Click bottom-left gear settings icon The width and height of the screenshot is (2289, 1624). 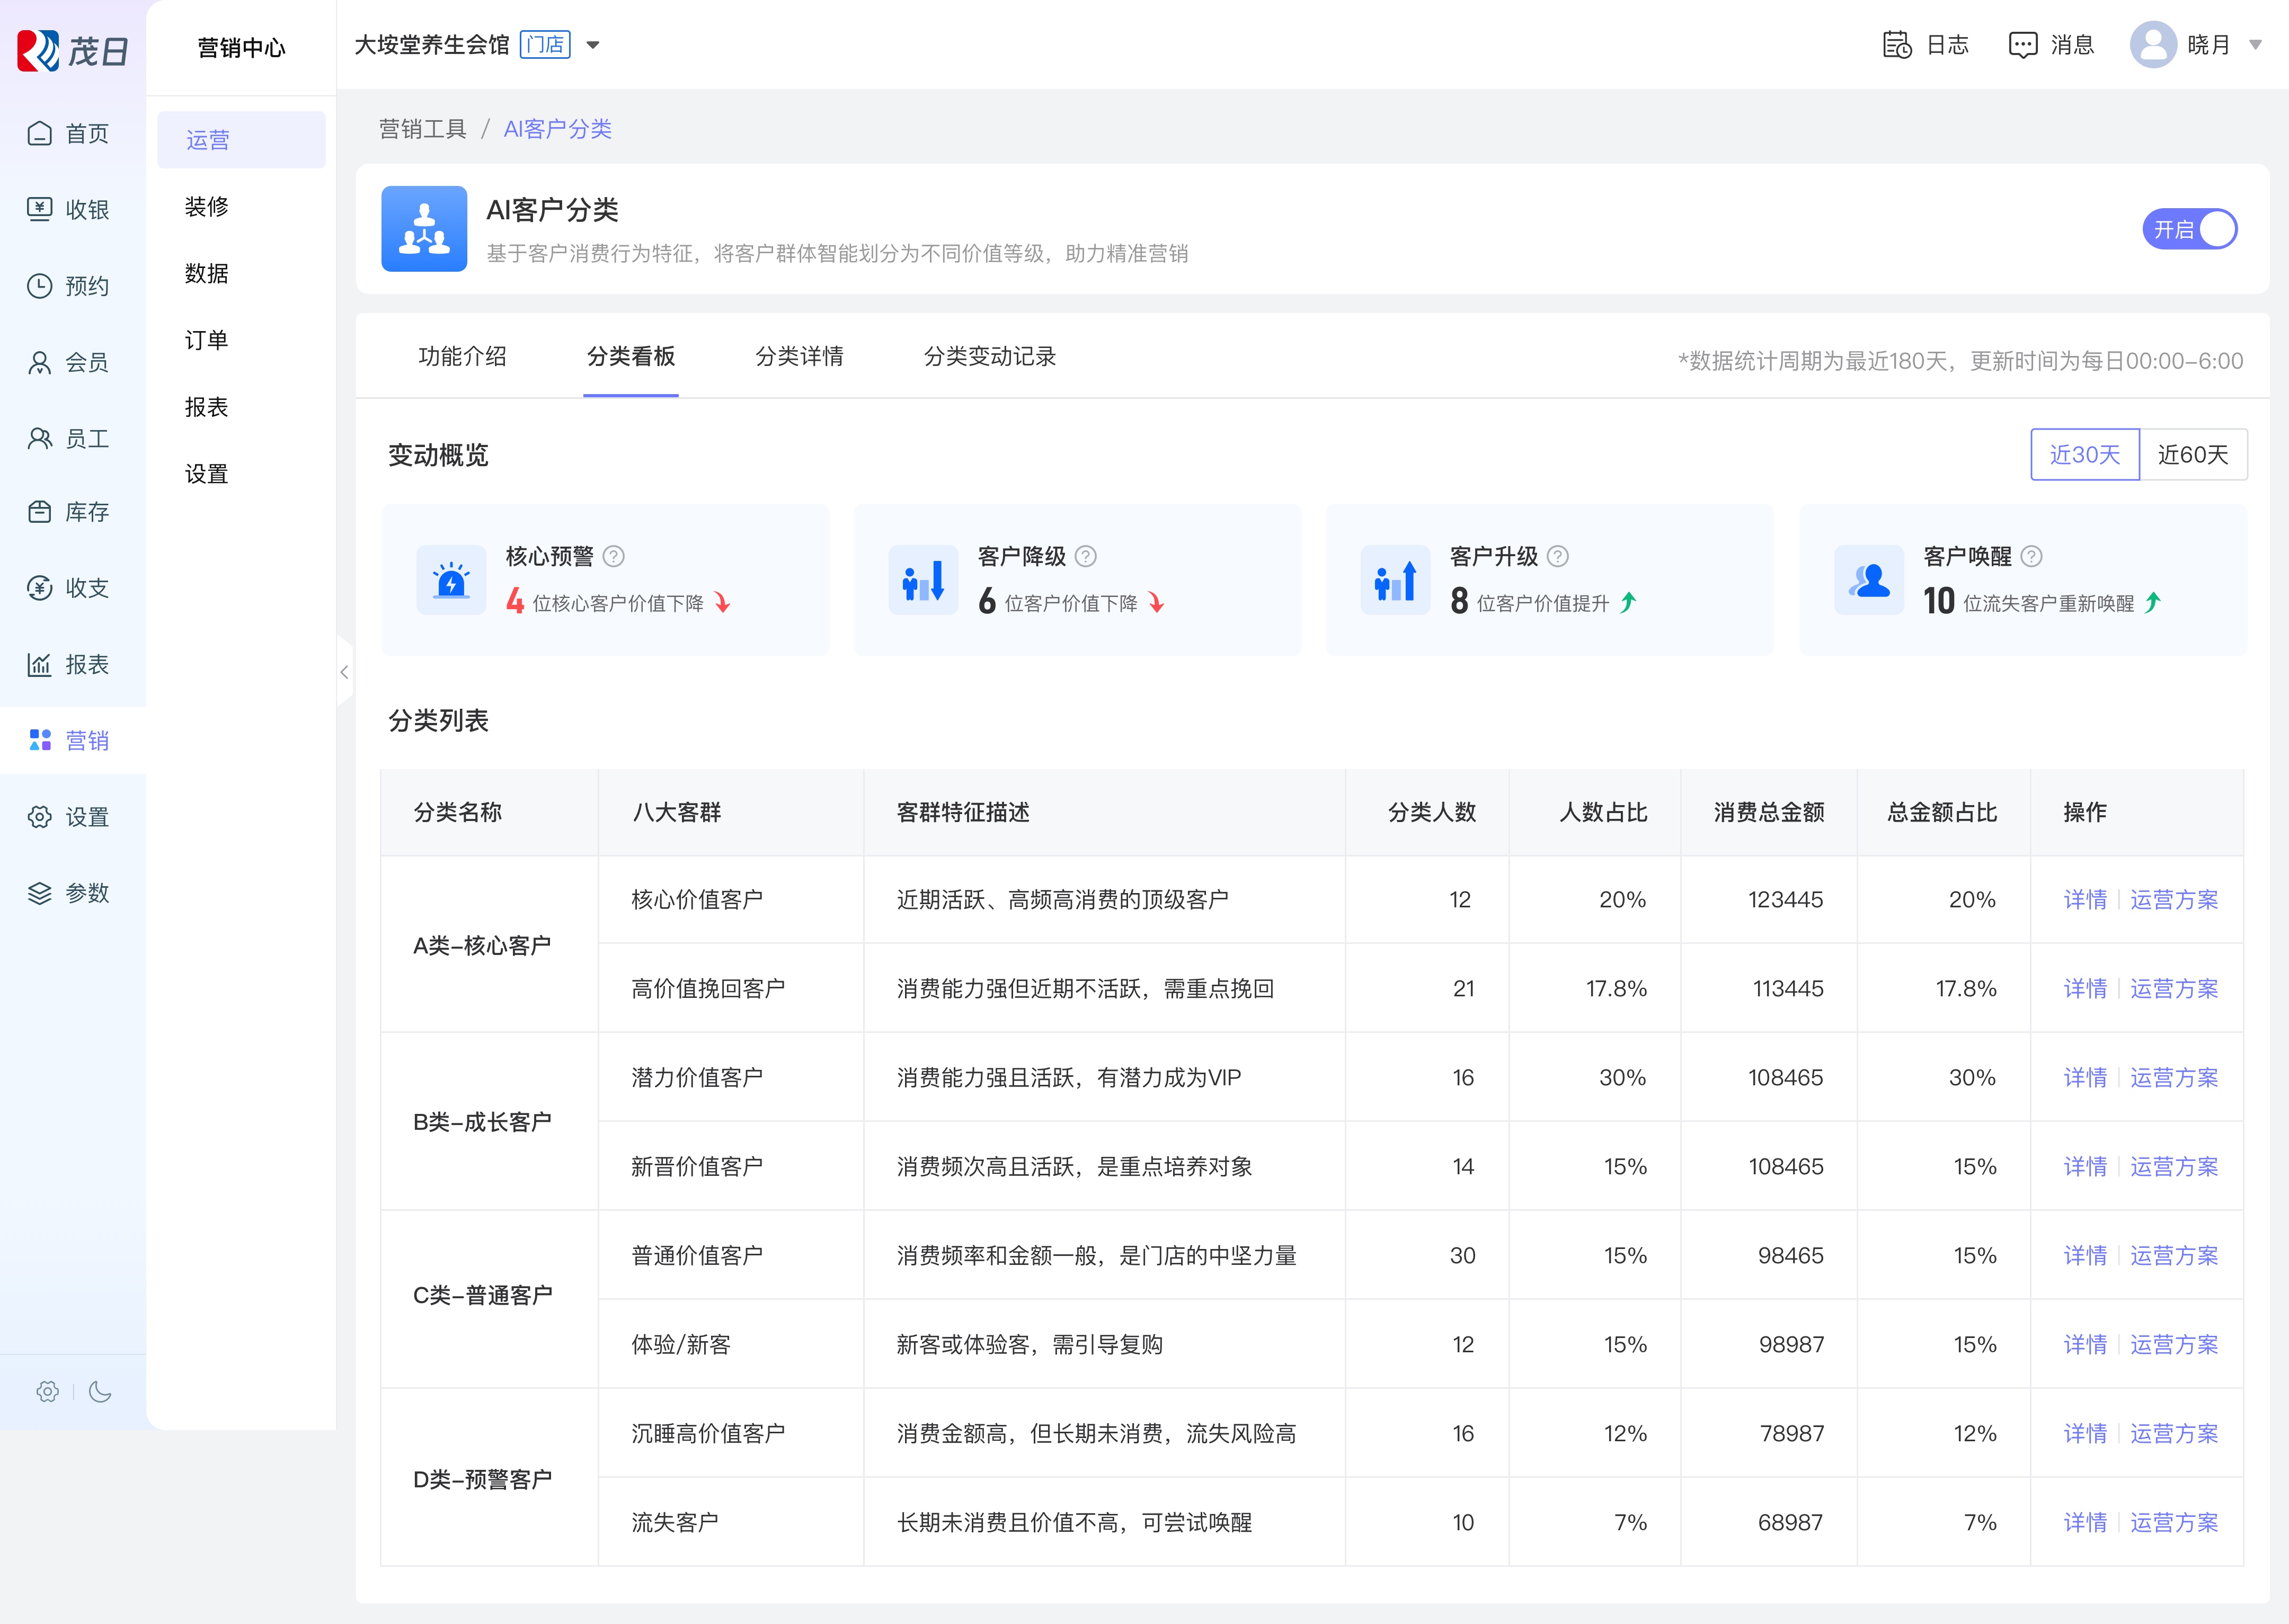click(47, 1391)
